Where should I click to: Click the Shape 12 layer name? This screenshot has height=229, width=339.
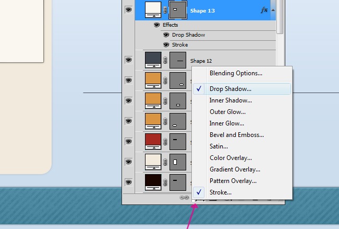click(x=201, y=61)
